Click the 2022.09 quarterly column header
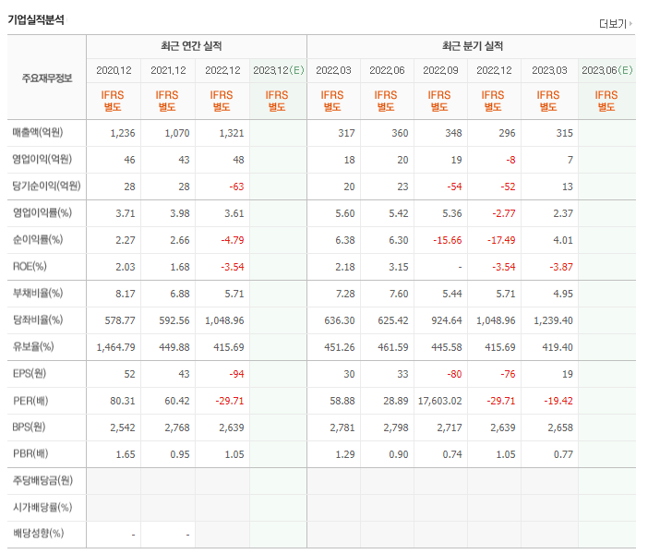Viewport: 648px width, 554px height. (440, 70)
